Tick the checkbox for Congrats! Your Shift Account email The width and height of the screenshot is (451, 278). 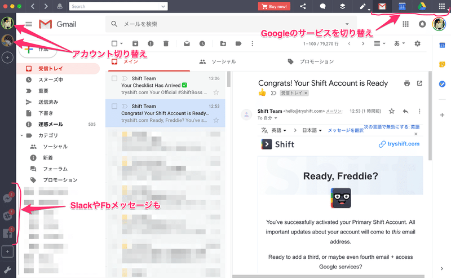(x=114, y=106)
